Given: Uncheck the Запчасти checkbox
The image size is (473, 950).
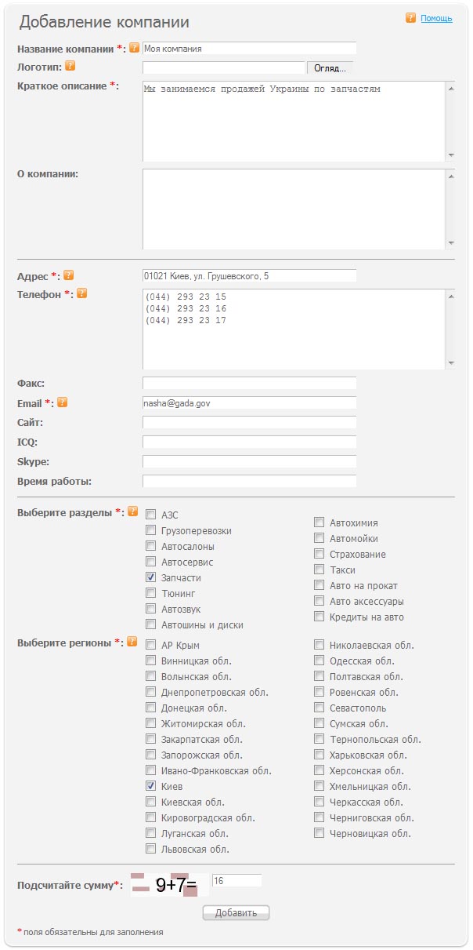Looking at the screenshot, I should (x=151, y=577).
